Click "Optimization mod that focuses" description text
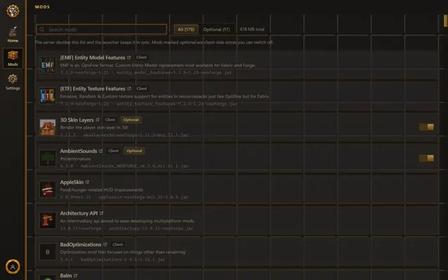 (122, 252)
